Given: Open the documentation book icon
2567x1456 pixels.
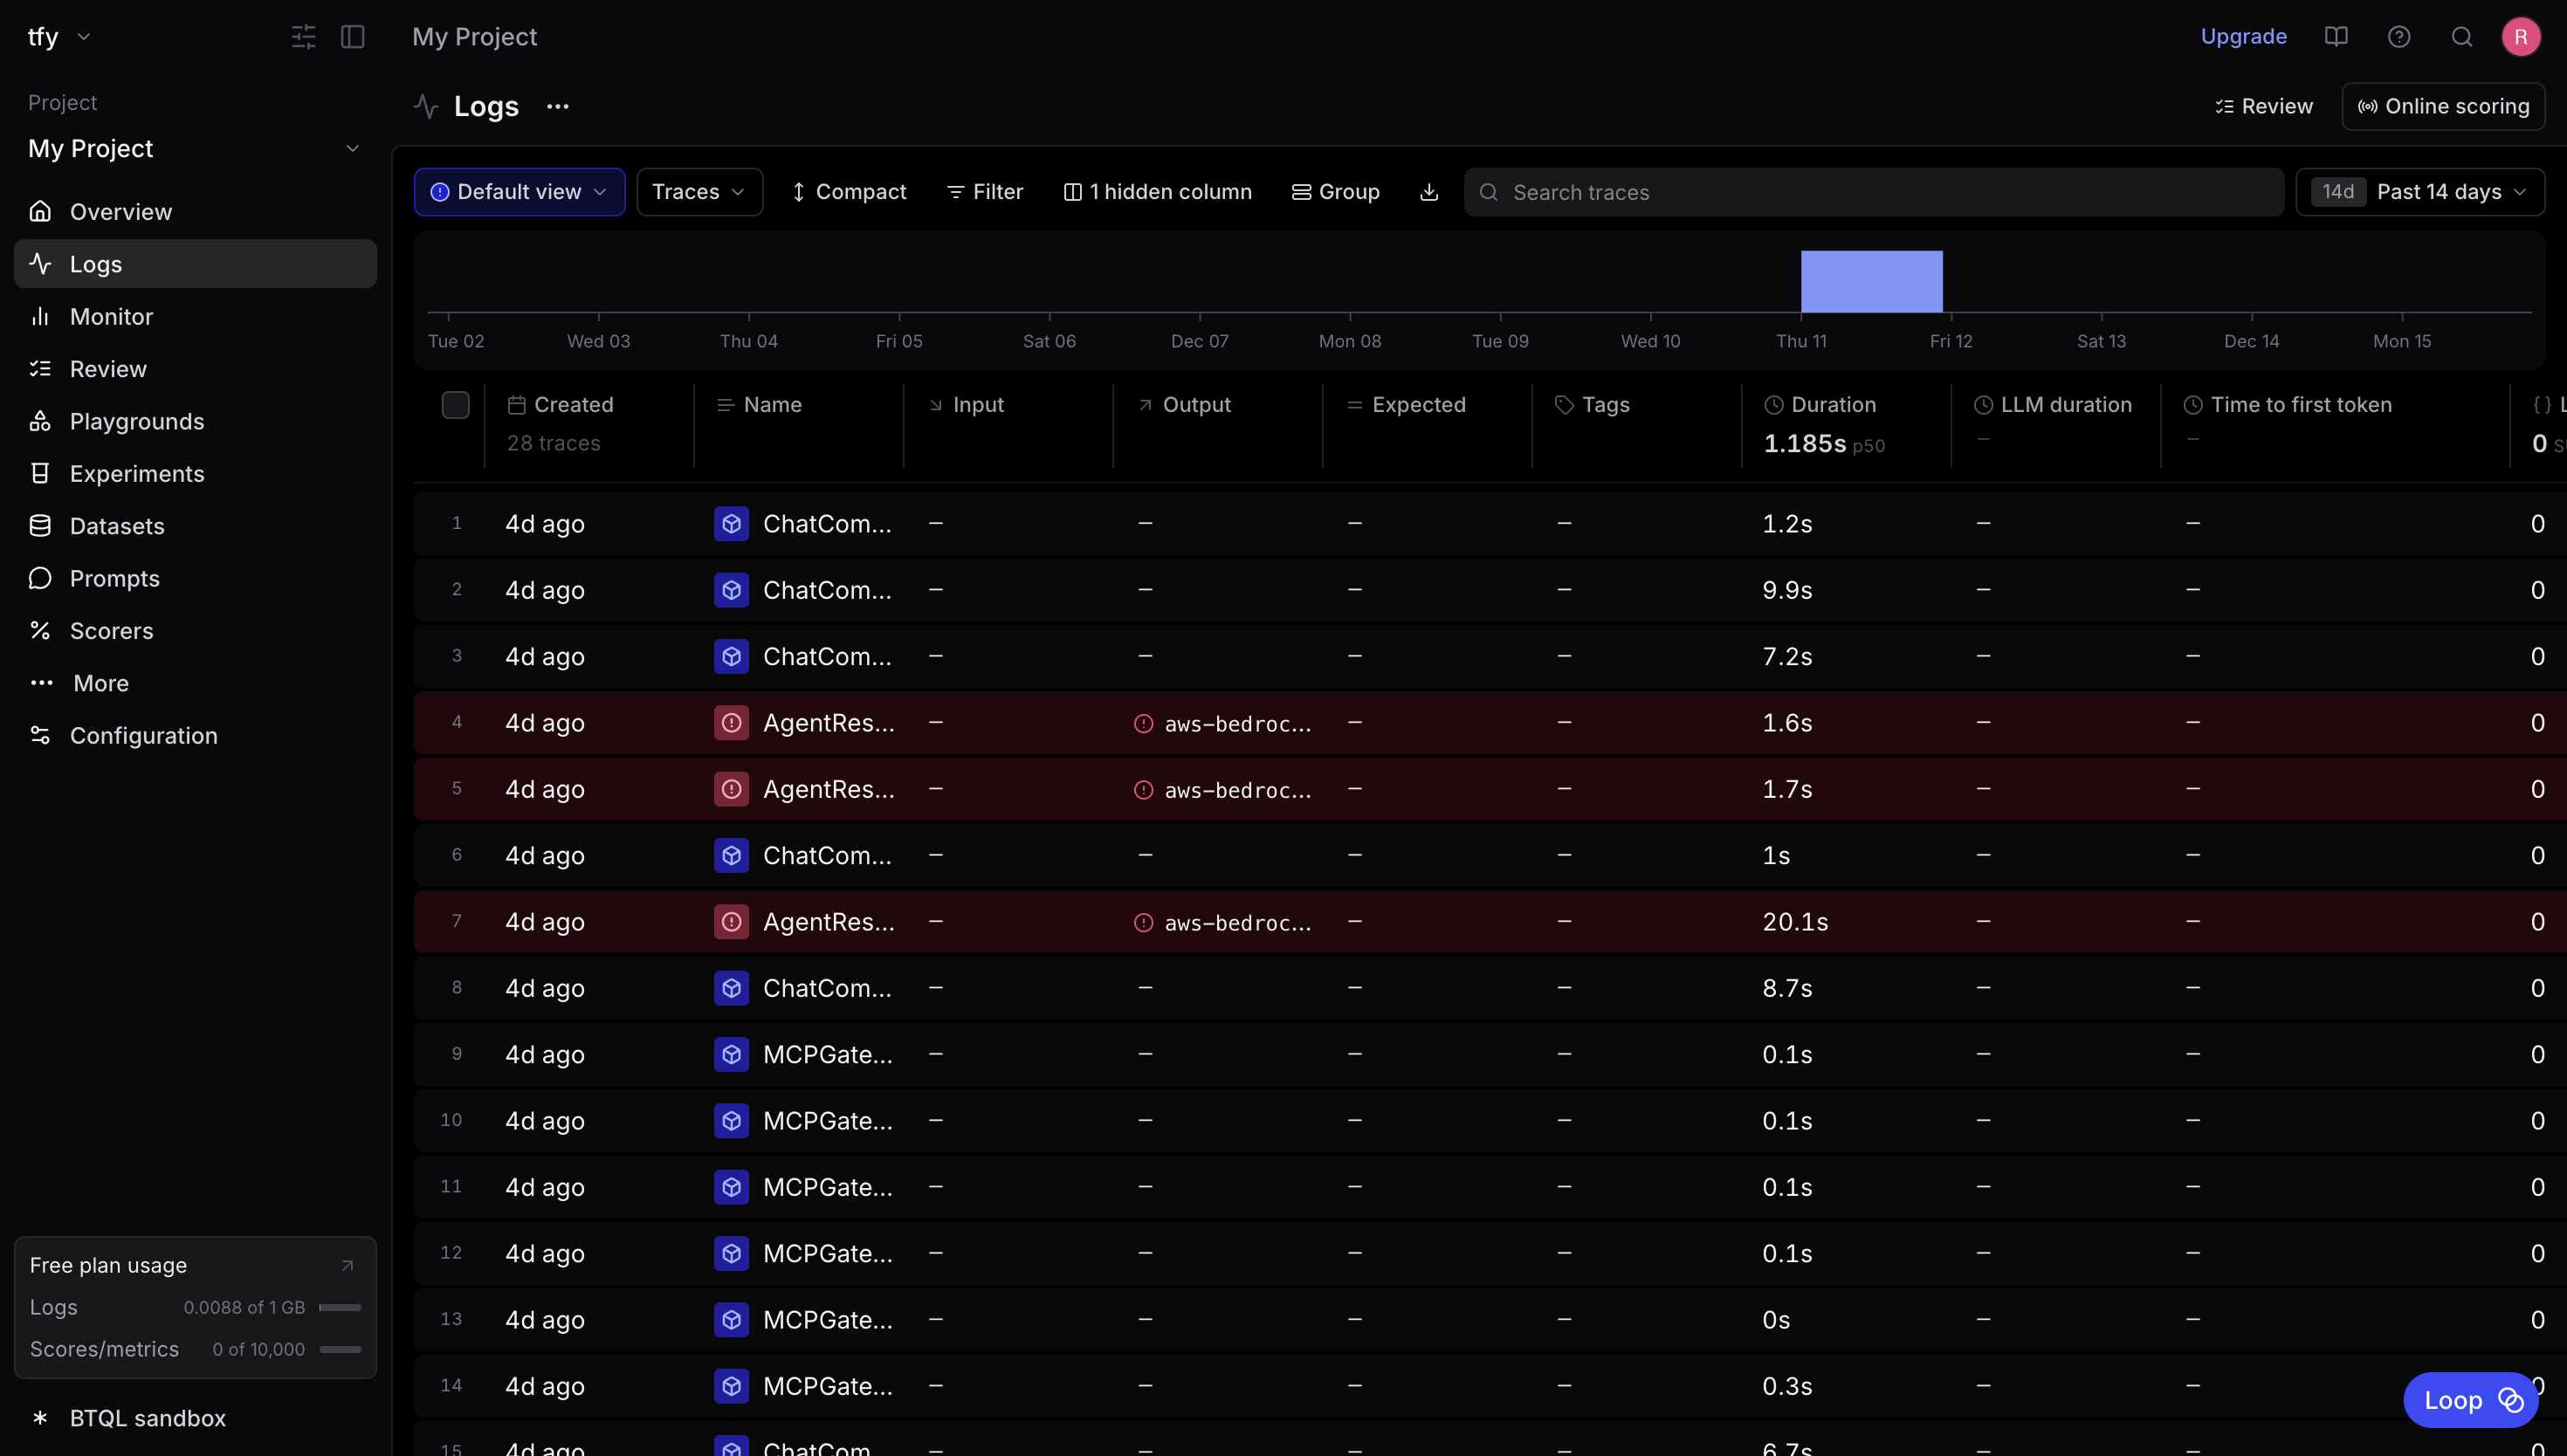Looking at the screenshot, I should click(2336, 37).
